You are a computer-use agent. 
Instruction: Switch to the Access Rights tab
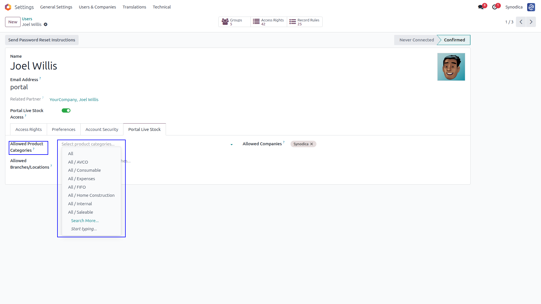28,129
